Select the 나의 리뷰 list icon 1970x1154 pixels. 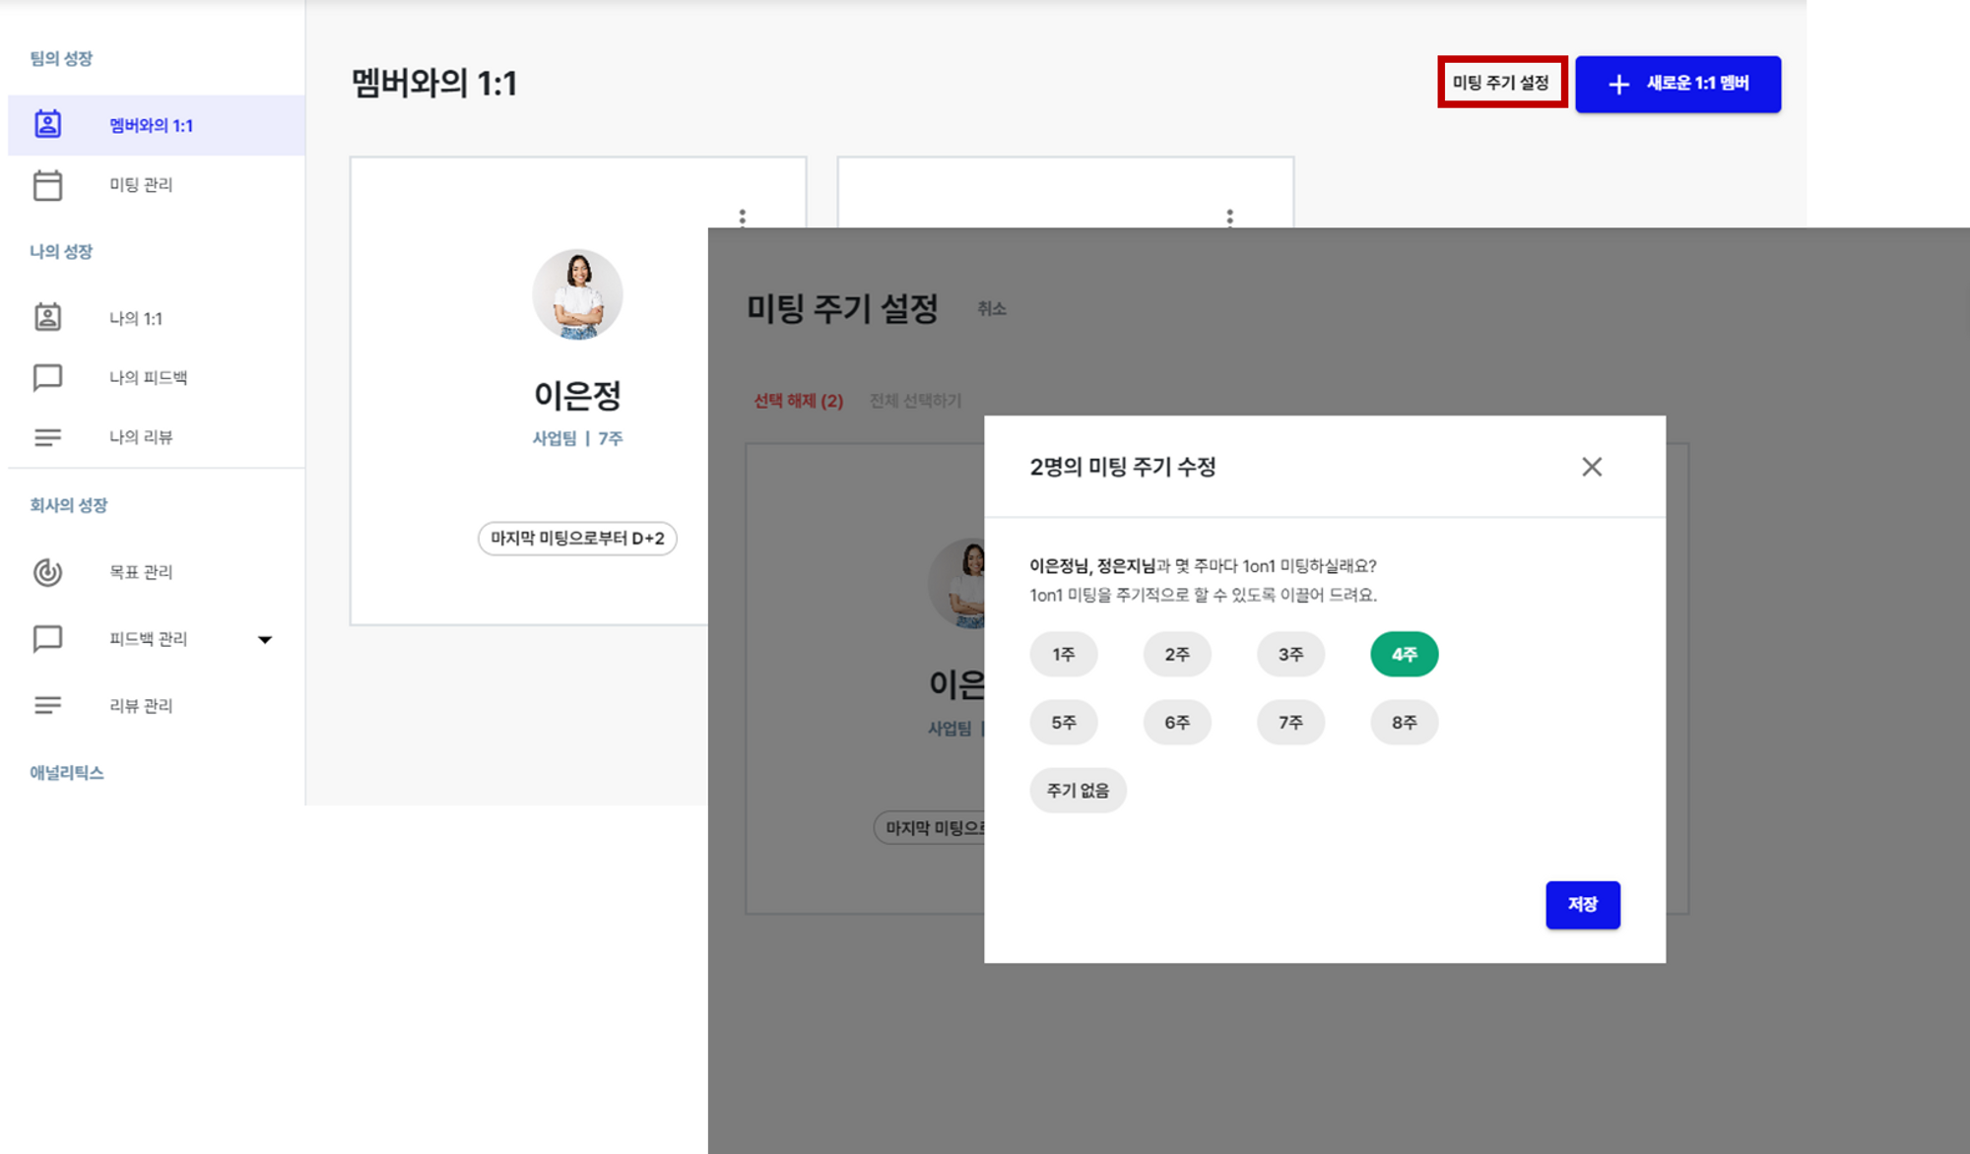[47, 436]
